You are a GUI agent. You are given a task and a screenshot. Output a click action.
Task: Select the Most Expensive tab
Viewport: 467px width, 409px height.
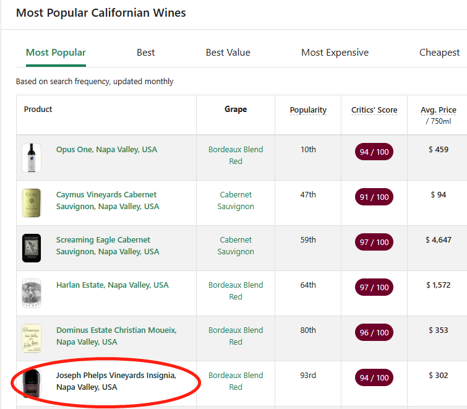[x=335, y=53]
